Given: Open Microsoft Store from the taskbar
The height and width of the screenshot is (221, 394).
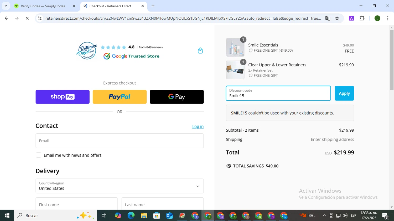Looking at the screenshot, I should 157,215.
